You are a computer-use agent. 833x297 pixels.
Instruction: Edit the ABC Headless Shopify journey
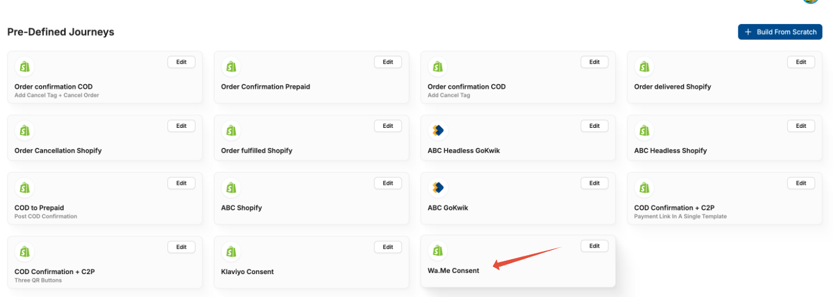click(x=801, y=126)
